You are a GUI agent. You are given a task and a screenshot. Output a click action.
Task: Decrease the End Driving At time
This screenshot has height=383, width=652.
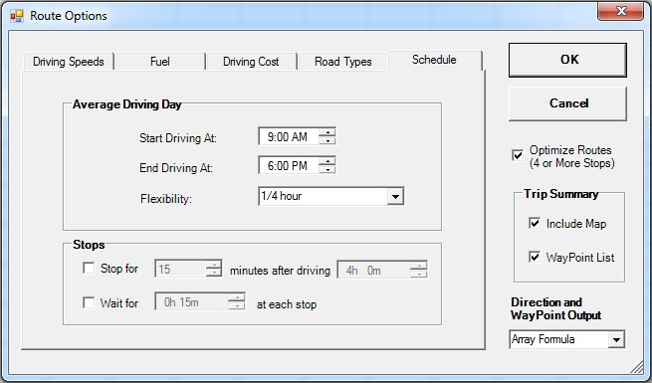point(327,169)
